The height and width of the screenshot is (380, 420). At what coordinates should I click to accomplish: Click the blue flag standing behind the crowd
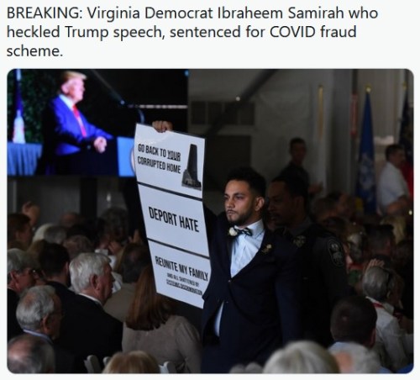(x=366, y=151)
